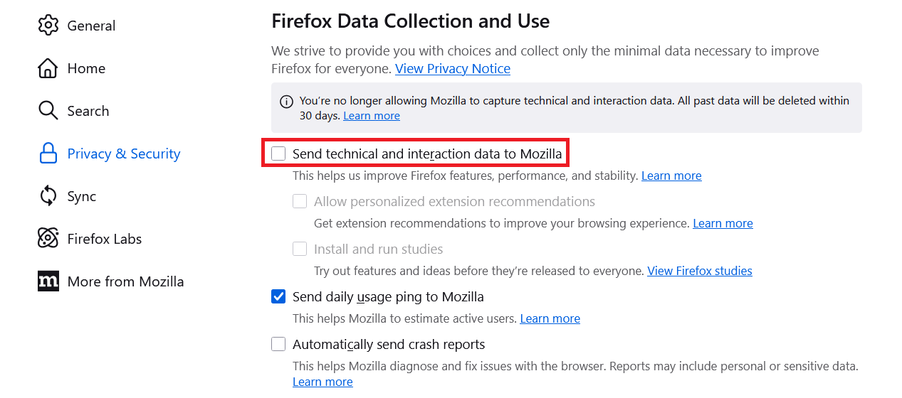
Task: Open the View Firefox studies link
Action: (699, 271)
